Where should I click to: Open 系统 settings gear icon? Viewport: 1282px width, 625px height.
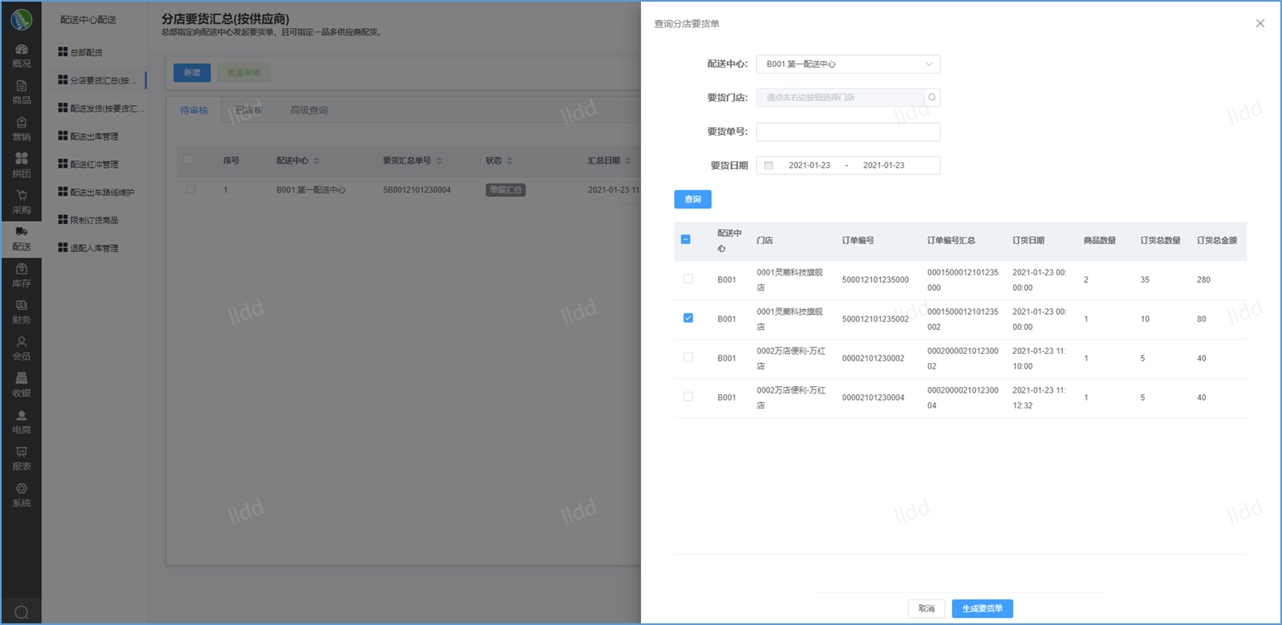(22, 494)
